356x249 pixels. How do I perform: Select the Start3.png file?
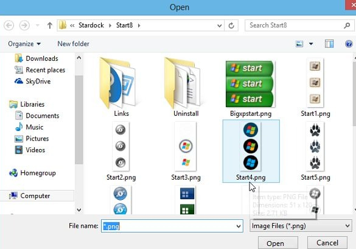[186, 152]
